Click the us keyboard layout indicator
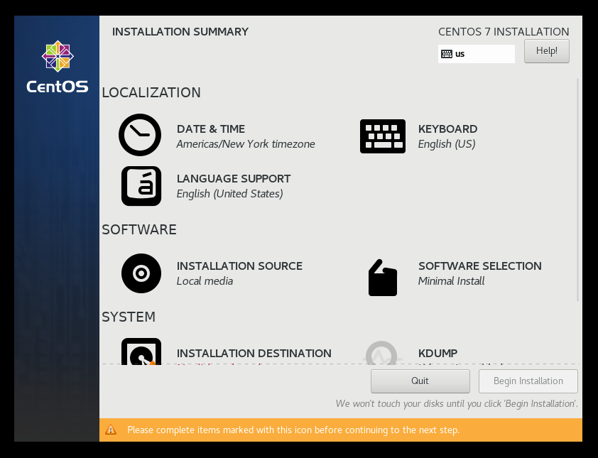Viewport: 598px width, 458px height. (x=477, y=54)
